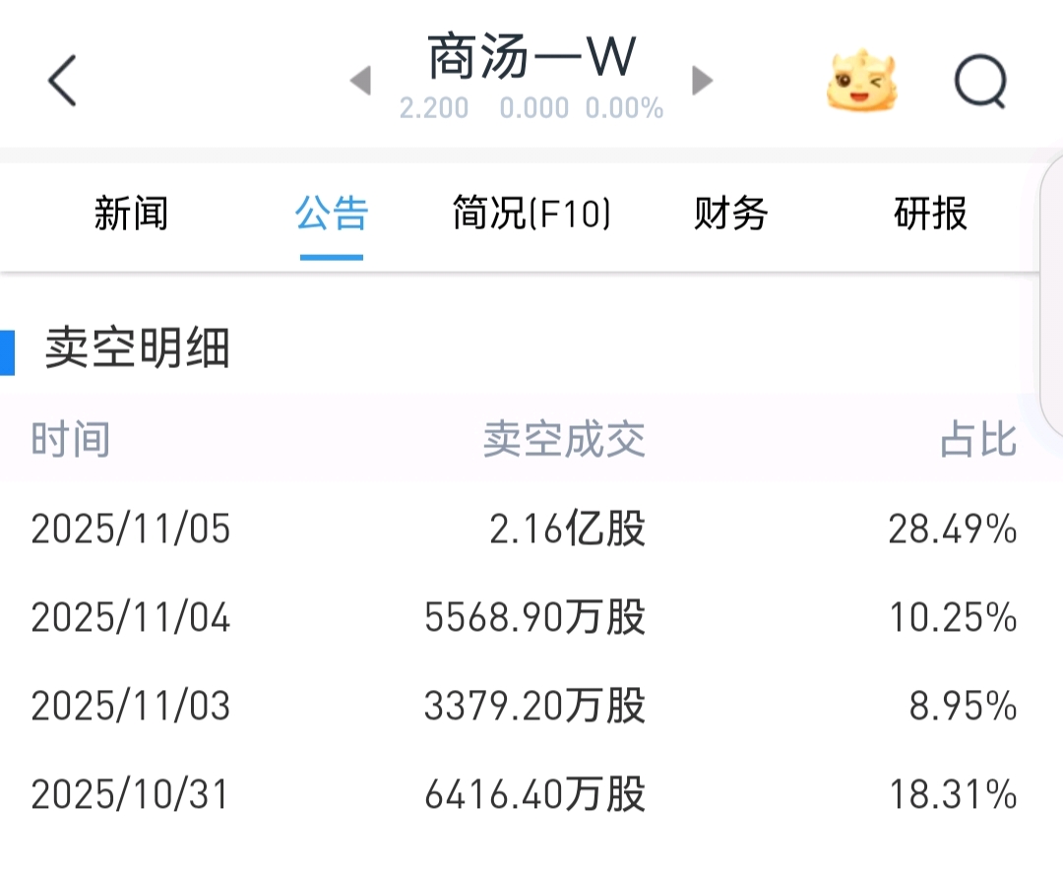This screenshot has width=1063, height=874.
Task: Tap the 6416.40万股 short volume
Action: (534, 794)
